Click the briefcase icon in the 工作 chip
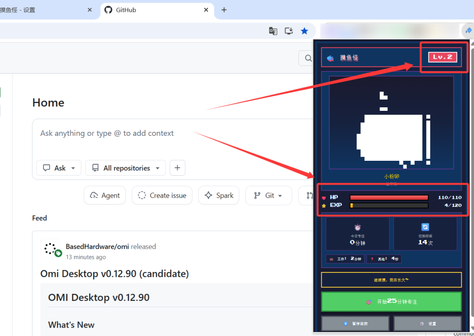474x336 pixels. coord(331,259)
